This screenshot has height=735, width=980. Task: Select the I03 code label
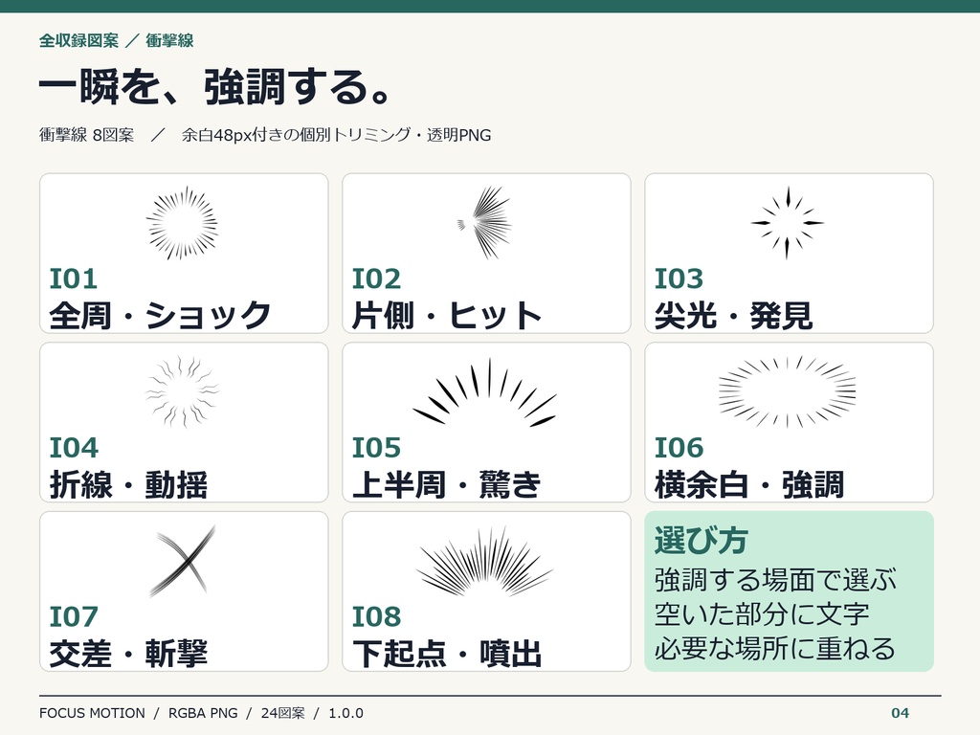click(679, 278)
